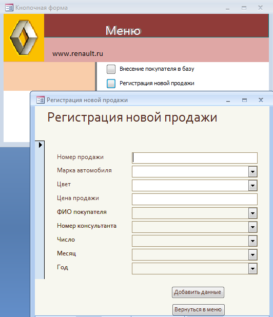The height and width of the screenshot is (317, 273).
Task: Click the Месяц field label
Action: click(x=66, y=253)
